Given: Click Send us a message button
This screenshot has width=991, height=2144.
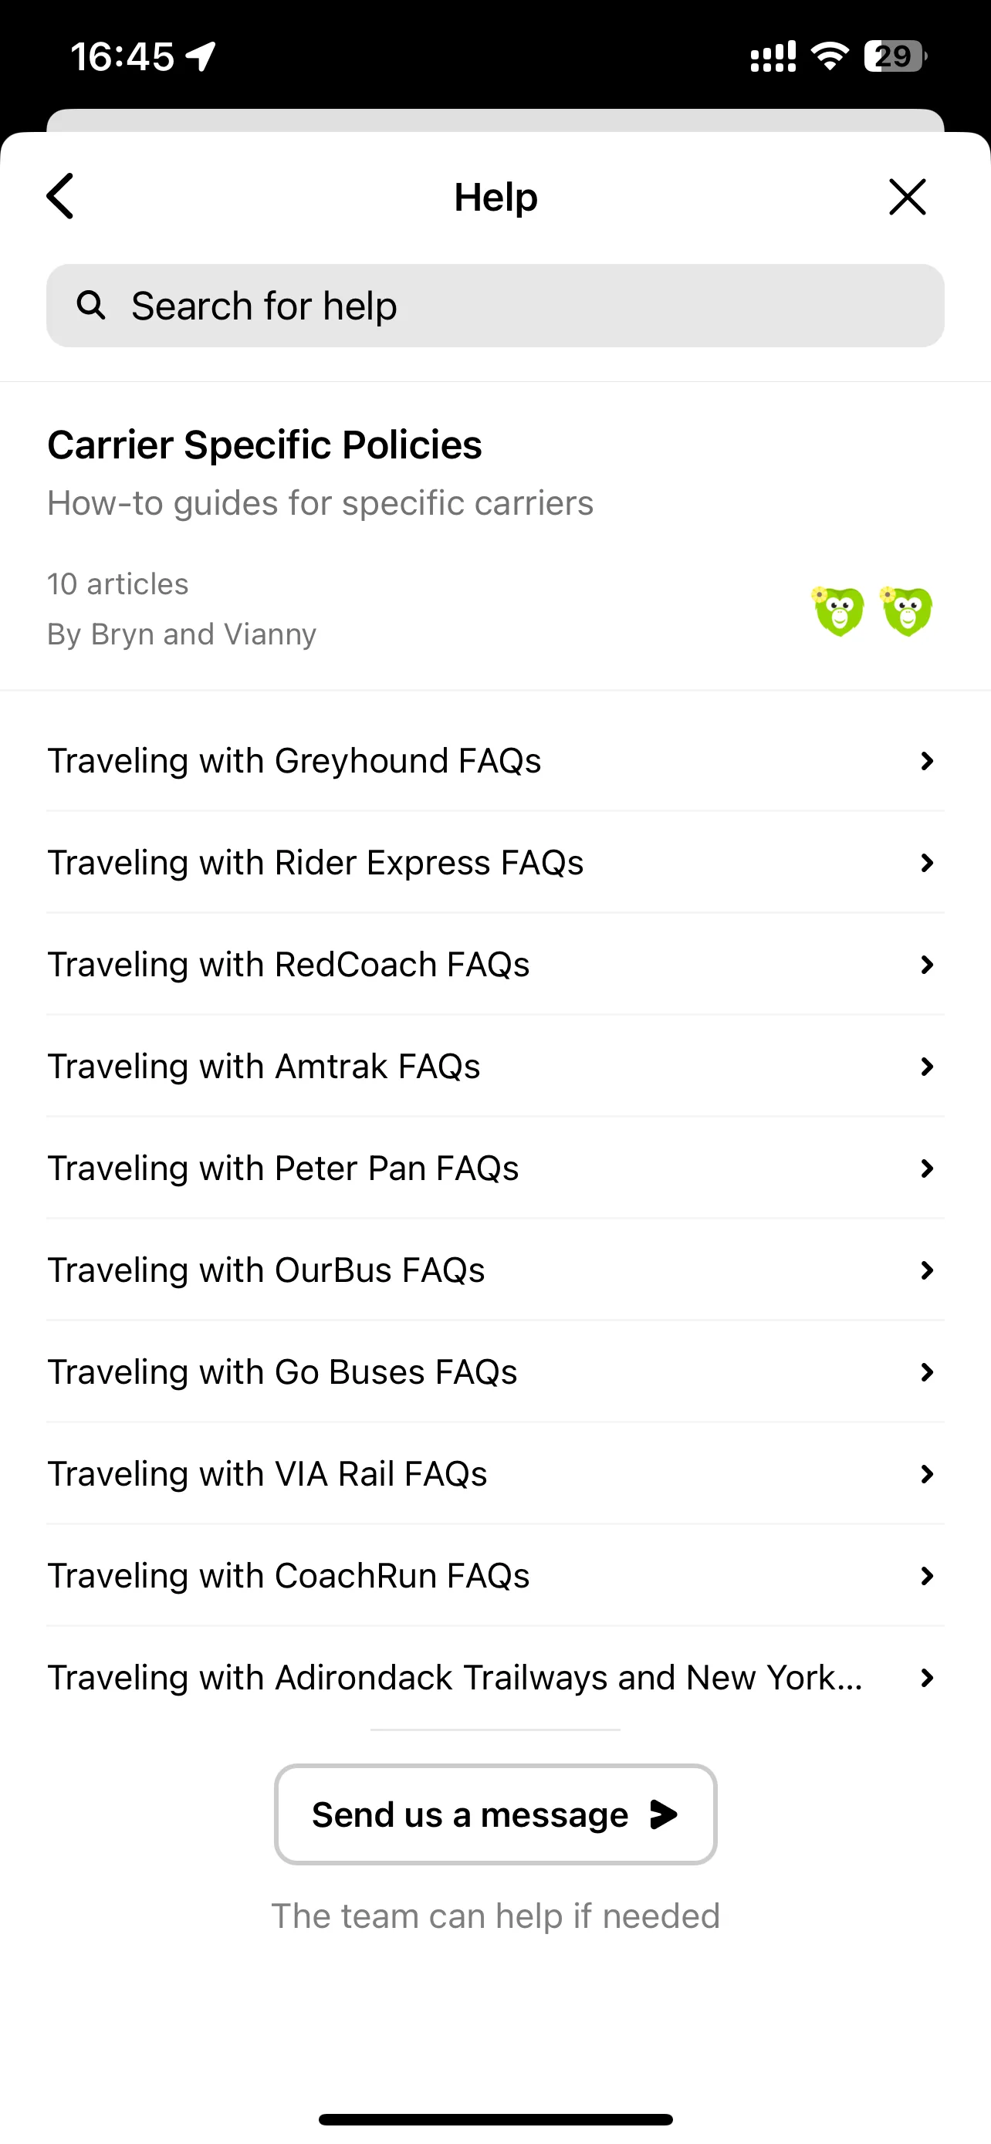Looking at the screenshot, I should (x=495, y=1814).
